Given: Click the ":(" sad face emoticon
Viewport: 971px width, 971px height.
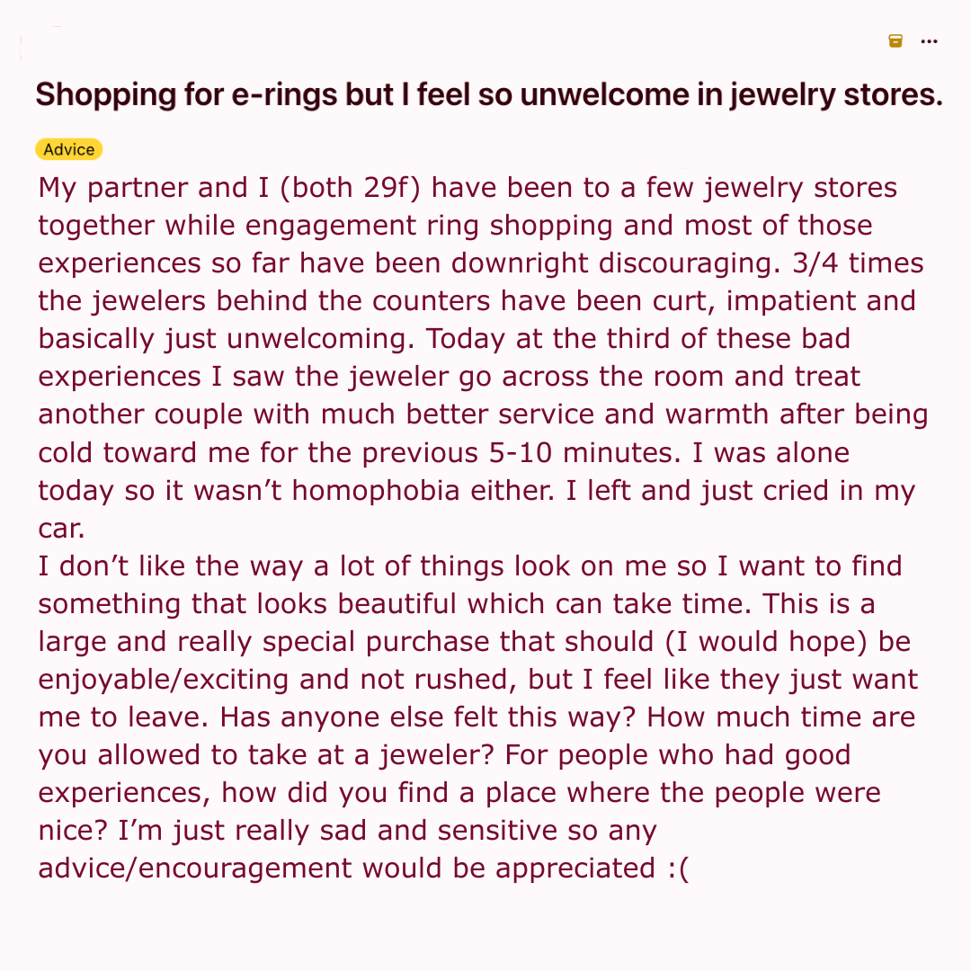Looking at the screenshot, I should tap(678, 869).
